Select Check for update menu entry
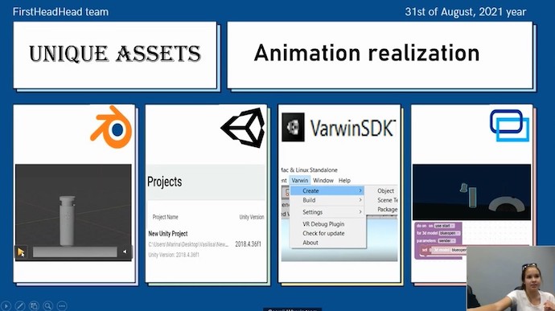 (323, 233)
